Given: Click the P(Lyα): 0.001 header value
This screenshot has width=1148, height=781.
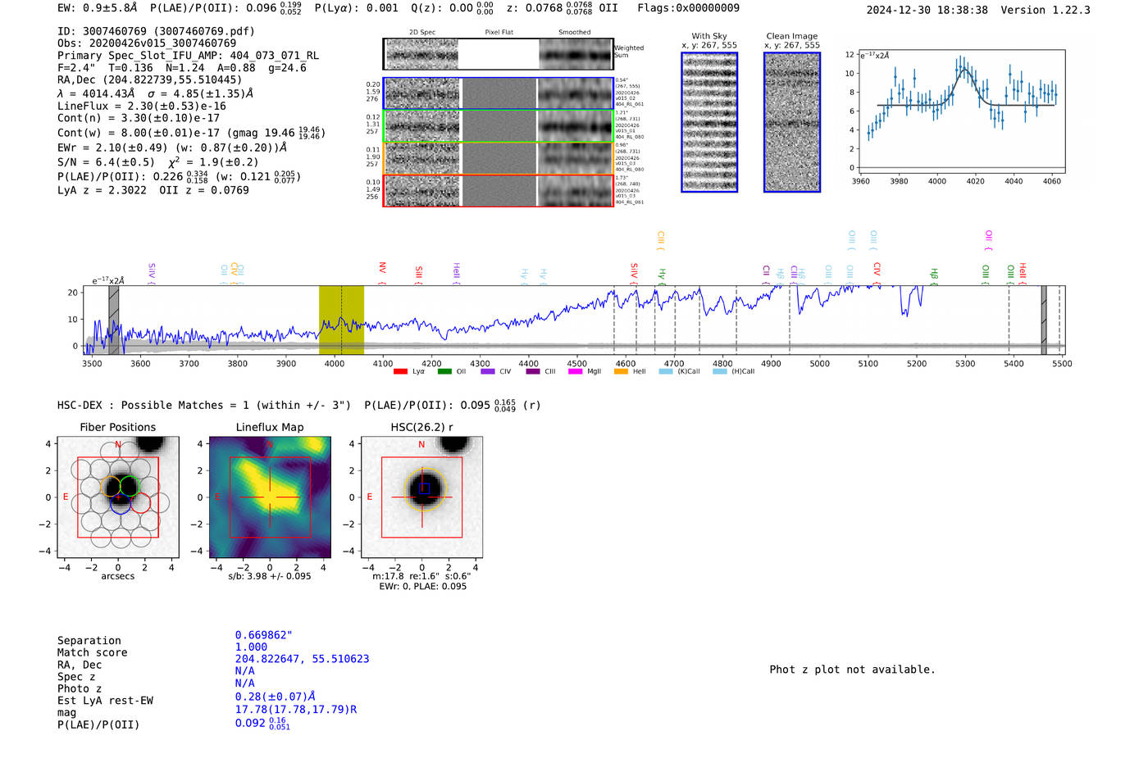Looking at the screenshot, I should [x=356, y=8].
